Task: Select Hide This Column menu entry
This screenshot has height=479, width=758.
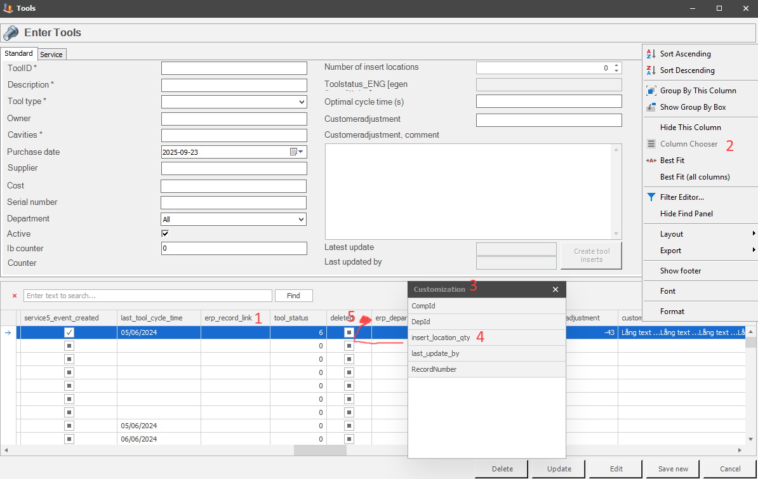Action: (690, 128)
